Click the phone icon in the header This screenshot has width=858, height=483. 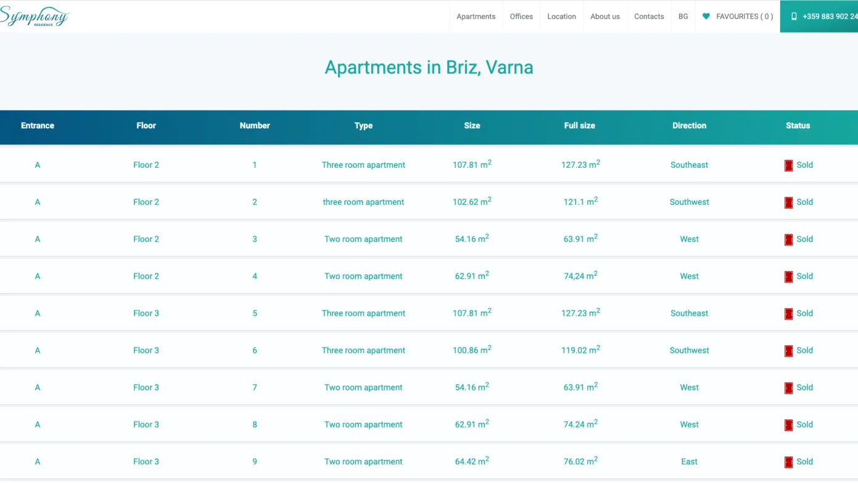(794, 17)
